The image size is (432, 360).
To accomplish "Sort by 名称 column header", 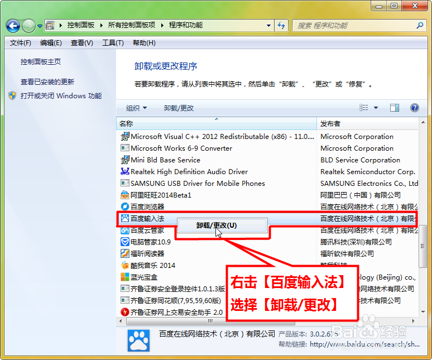I will [217, 124].
